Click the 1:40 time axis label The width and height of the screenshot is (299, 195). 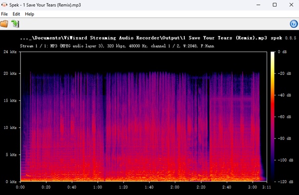click(x=149, y=187)
